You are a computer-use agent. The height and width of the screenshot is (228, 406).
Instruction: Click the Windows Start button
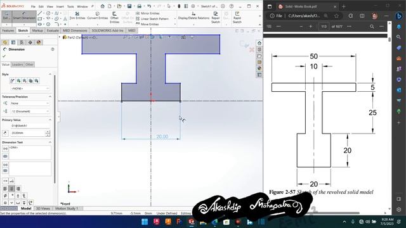[x=145, y=222]
